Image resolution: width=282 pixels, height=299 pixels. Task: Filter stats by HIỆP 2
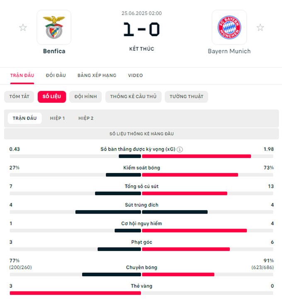(86, 118)
